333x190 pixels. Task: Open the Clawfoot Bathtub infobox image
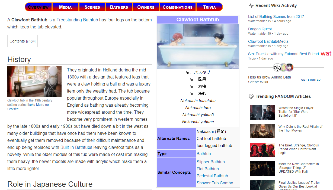tap(198, 47)
